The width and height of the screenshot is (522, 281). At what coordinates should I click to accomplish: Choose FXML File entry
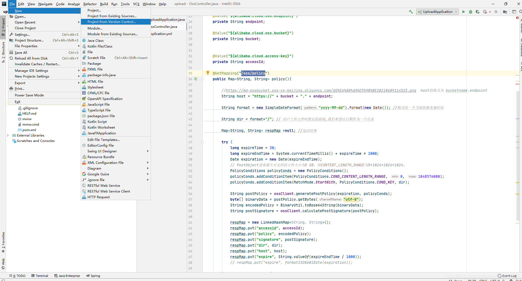[116, 69]
